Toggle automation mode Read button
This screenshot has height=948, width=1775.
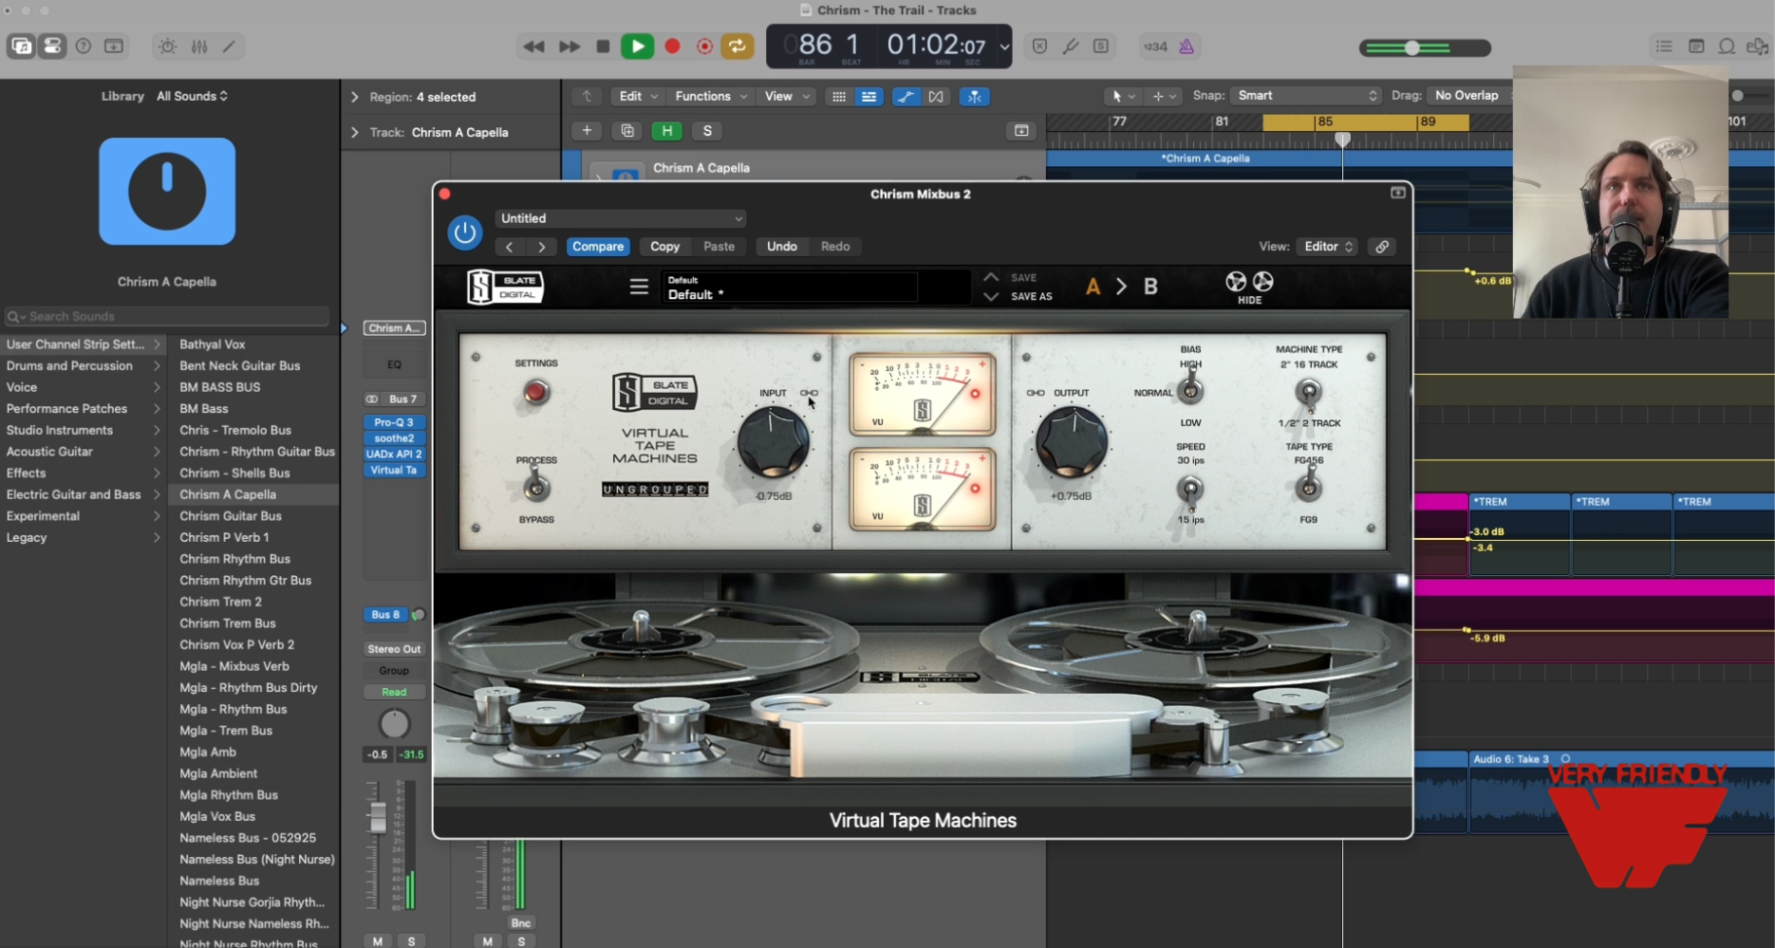point(394,692)
